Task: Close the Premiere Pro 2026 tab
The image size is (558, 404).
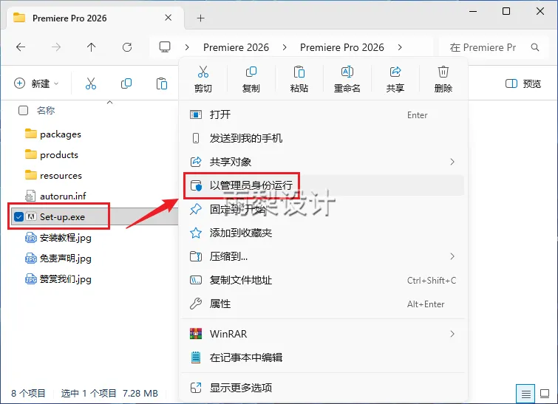Action: click(169, 18)
